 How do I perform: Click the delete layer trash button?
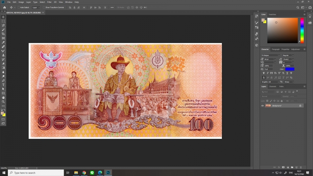301,167
